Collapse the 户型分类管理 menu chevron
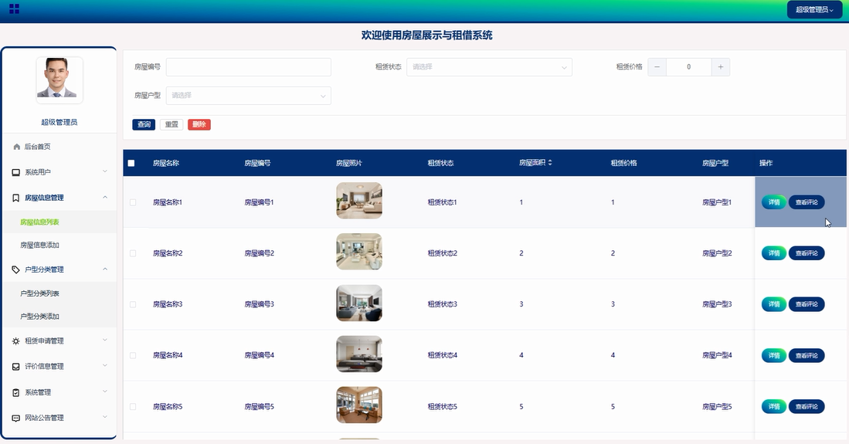 pos(105,269)
